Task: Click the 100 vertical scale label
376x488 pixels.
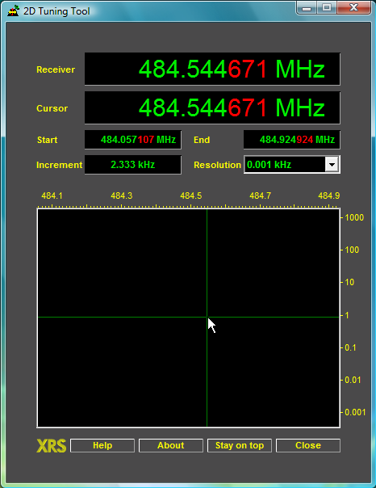Action: (x=352, y=250)
